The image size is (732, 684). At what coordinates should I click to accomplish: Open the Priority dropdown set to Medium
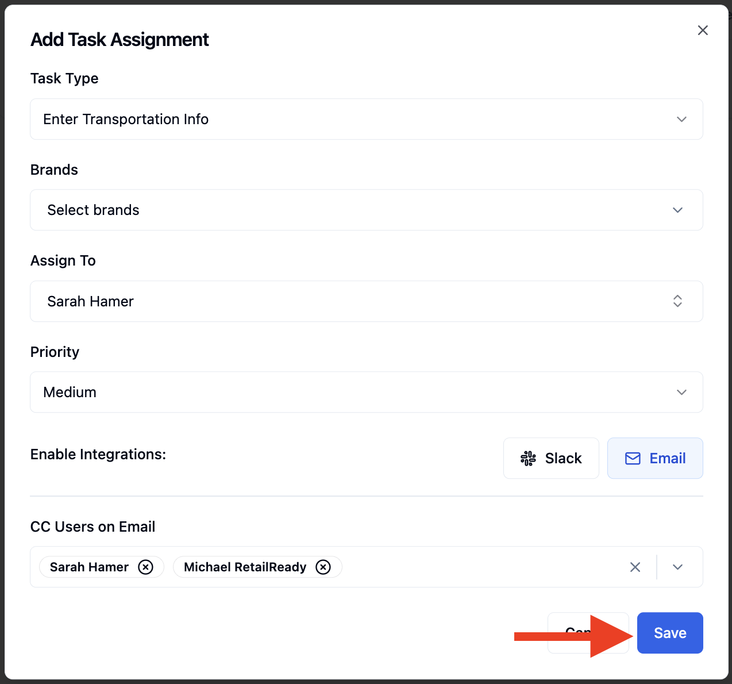pyautogui.click(x=366, y=392)
